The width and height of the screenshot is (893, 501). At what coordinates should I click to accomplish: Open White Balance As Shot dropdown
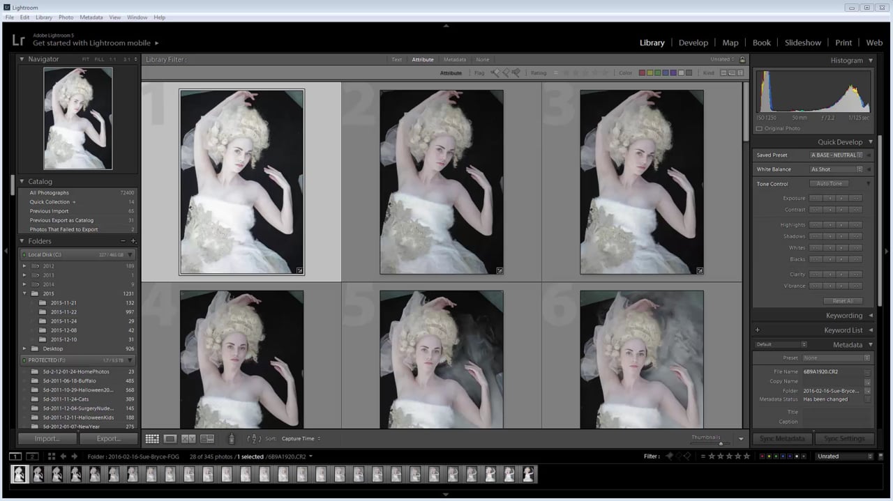836,169
